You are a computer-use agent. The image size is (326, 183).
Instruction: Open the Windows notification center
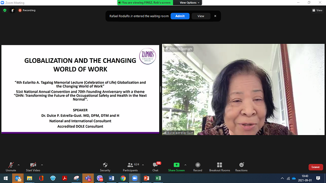318,178
